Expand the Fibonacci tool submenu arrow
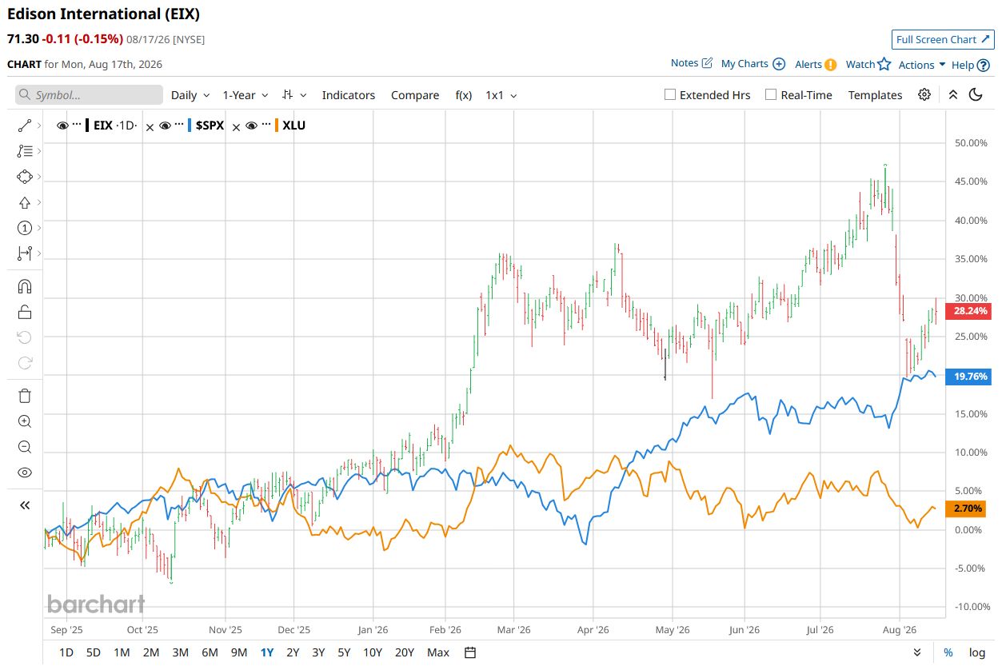 coord(39,151)
